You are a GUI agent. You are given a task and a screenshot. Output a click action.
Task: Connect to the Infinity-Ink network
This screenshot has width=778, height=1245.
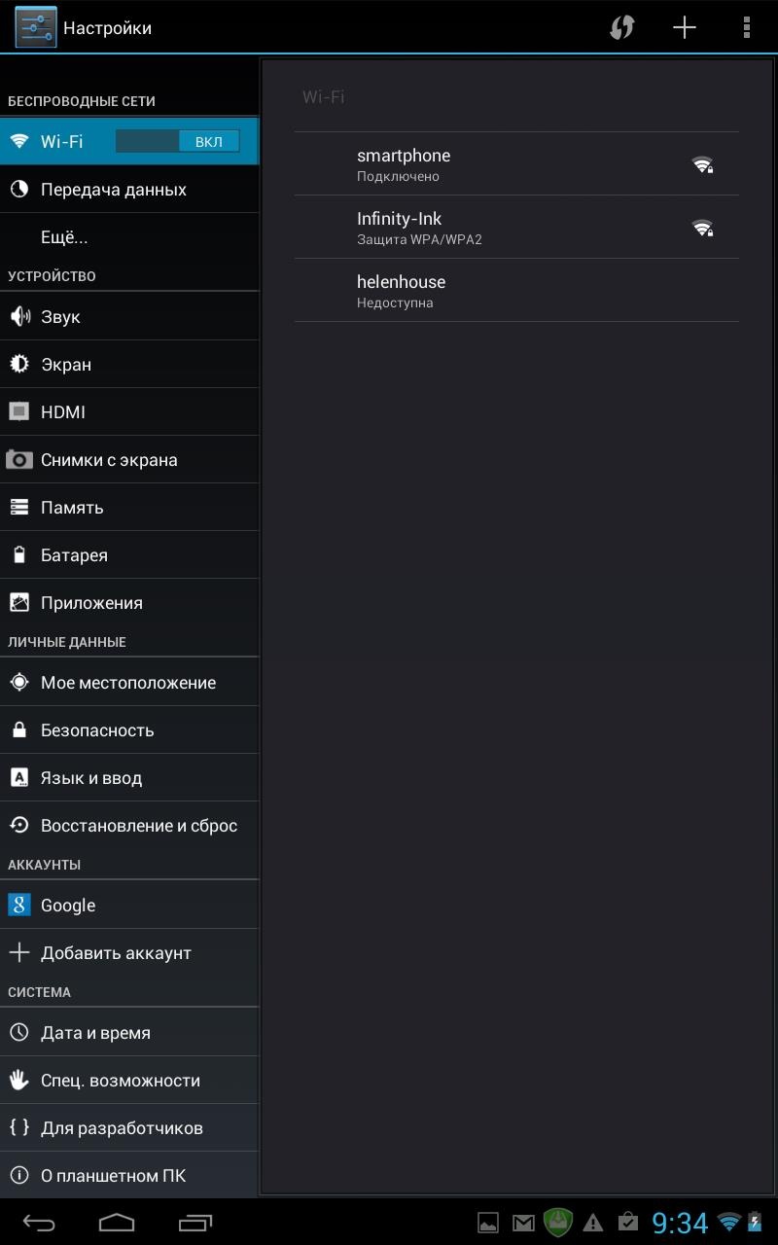point(515,227)
